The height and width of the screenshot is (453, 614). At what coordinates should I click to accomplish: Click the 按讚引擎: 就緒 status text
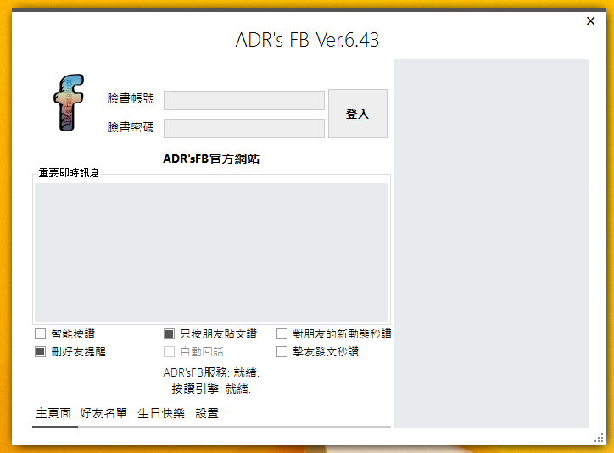(211, 389)
